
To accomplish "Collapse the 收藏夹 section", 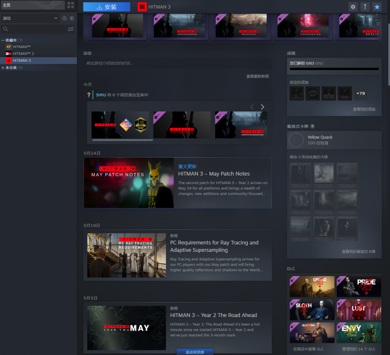I will [x=3, y=40].
